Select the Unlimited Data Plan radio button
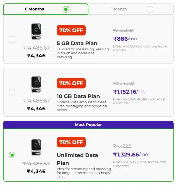The height and width of the screenshot is (187, 177). [x=12, y=155]
